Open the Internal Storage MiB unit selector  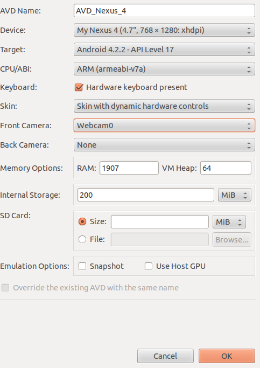pyautogui.click(x=235, y=195)
